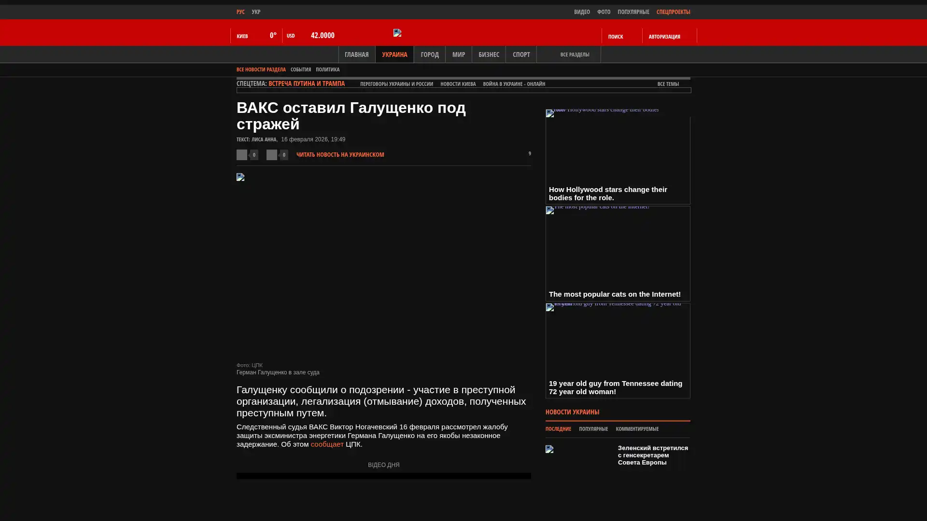Viewport: 927px width, 521px height.
Task: Switch to the ПОПУЛЯРНЫЕ news tab
Action: [593, 429]
